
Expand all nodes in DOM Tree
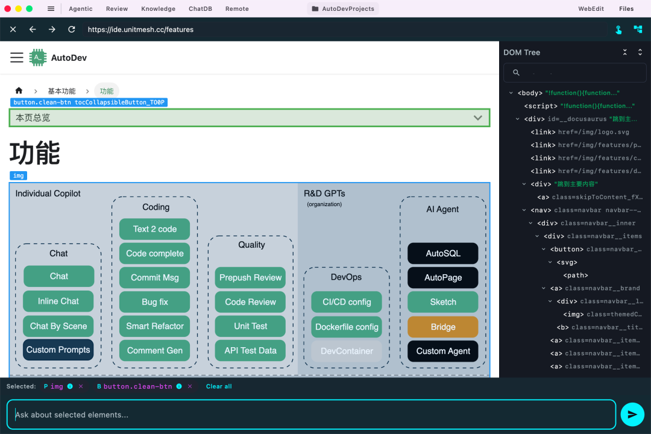(640, 52)
